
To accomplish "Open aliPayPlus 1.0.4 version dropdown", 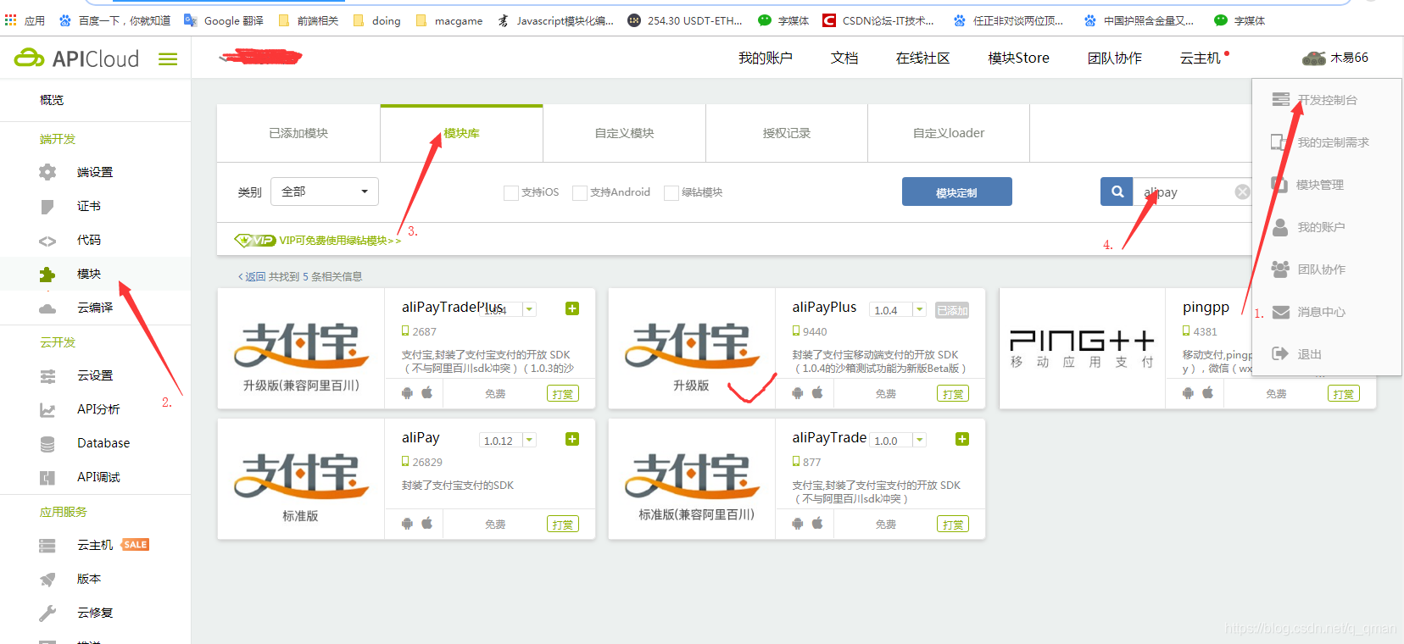I will pos(919,309).
